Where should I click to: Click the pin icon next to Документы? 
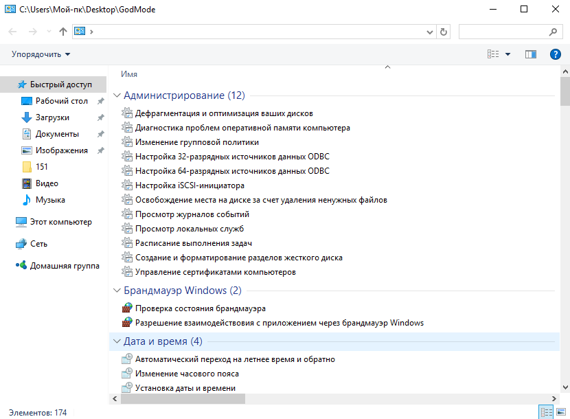[101, 134]
